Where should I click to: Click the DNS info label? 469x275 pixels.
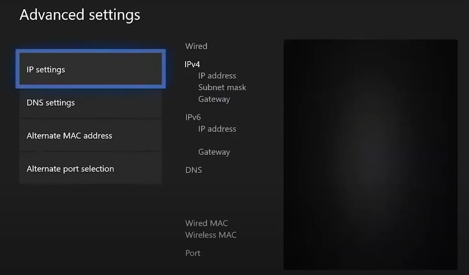[193, 170]
